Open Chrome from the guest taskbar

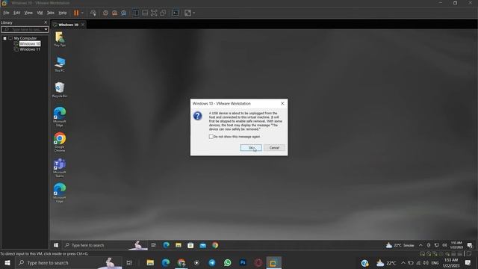tap(215, 245)
